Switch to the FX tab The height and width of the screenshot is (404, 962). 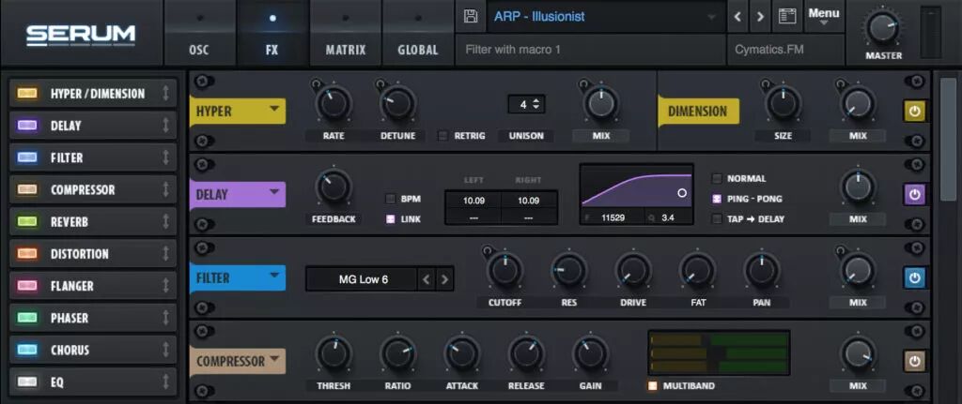click(x=272, y=32)
